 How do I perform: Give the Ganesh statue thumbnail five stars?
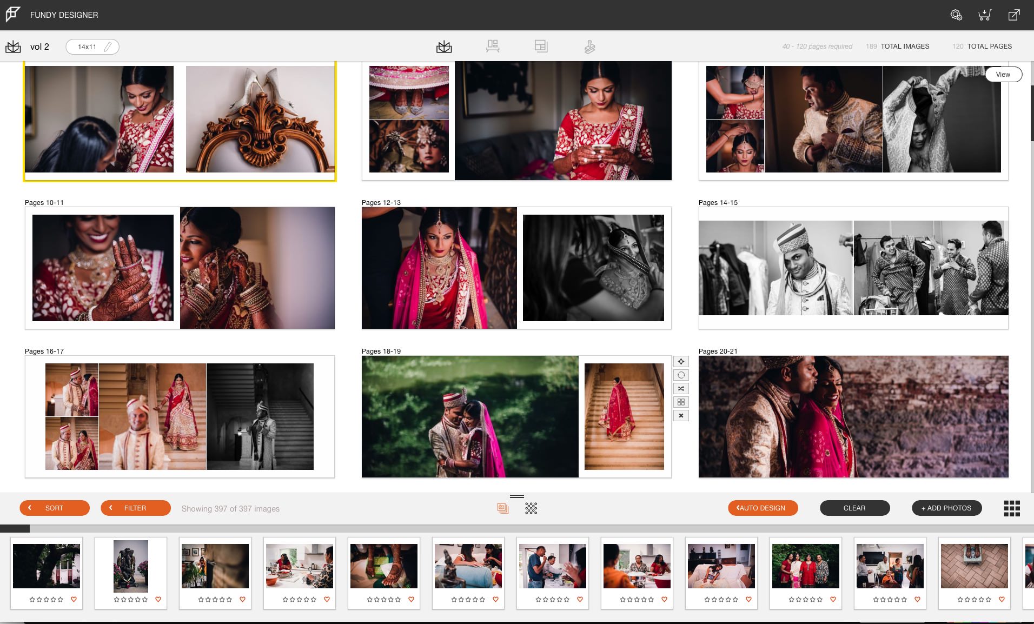[x=145, y=599]
